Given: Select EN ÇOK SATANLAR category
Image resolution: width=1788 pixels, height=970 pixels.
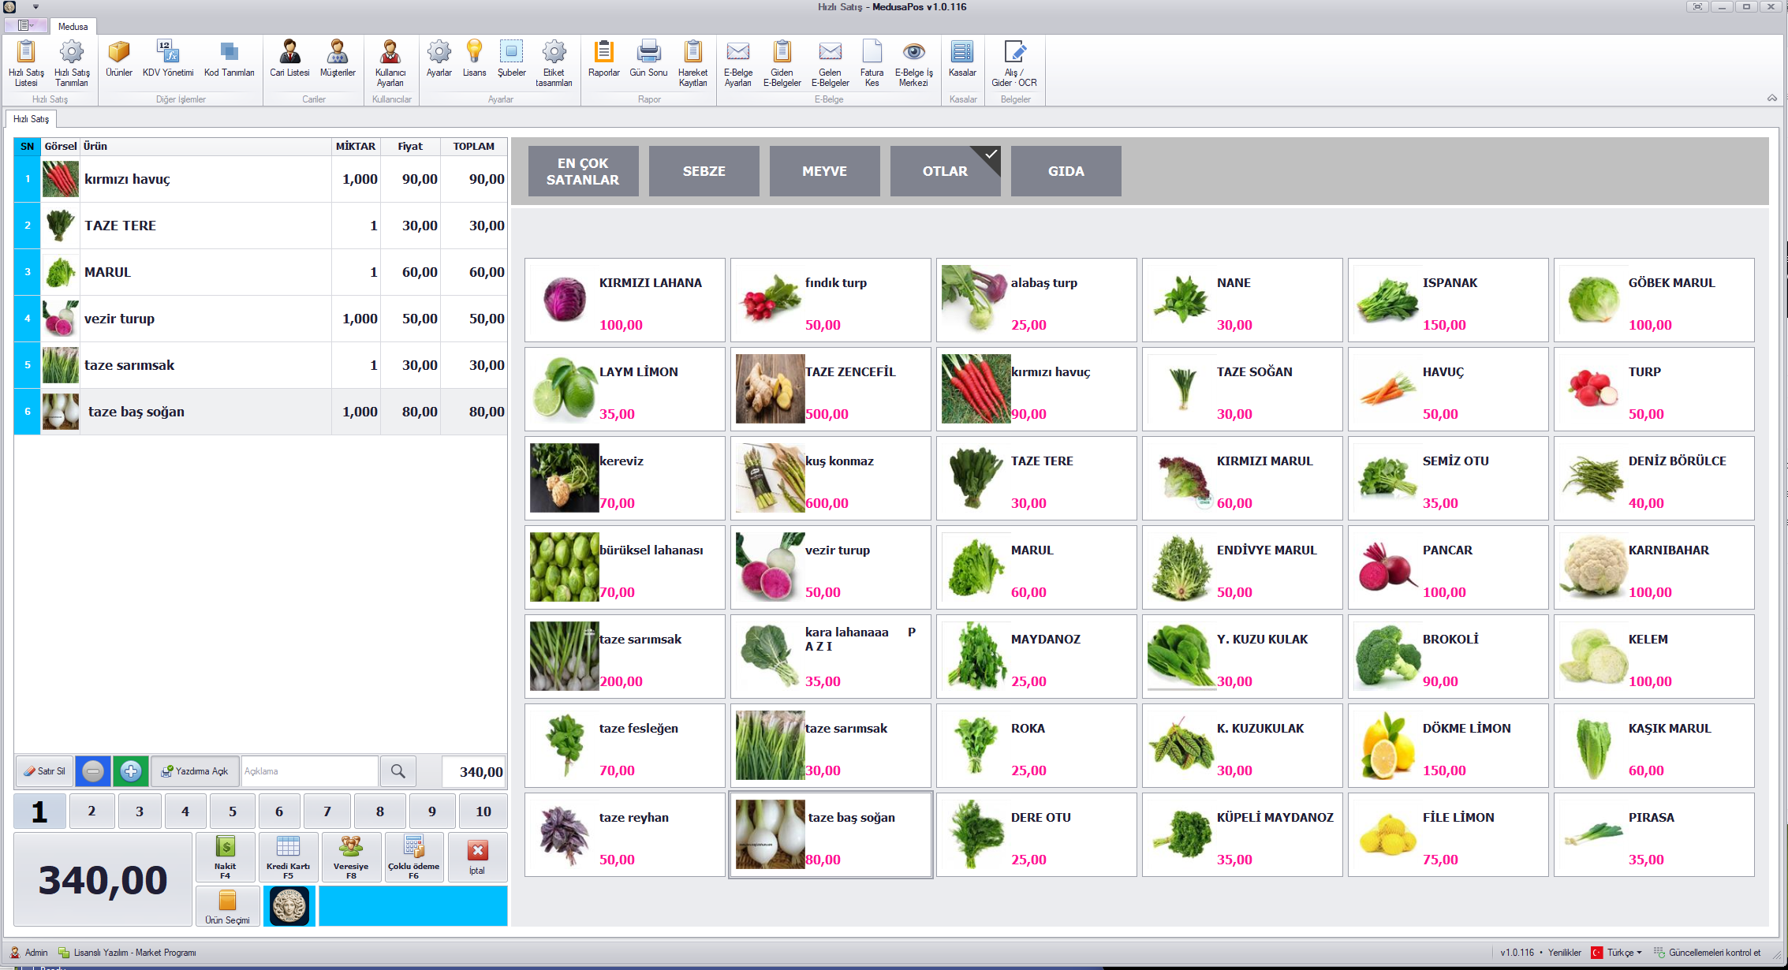Looking at the screenshot, I should tap(583, 171).
